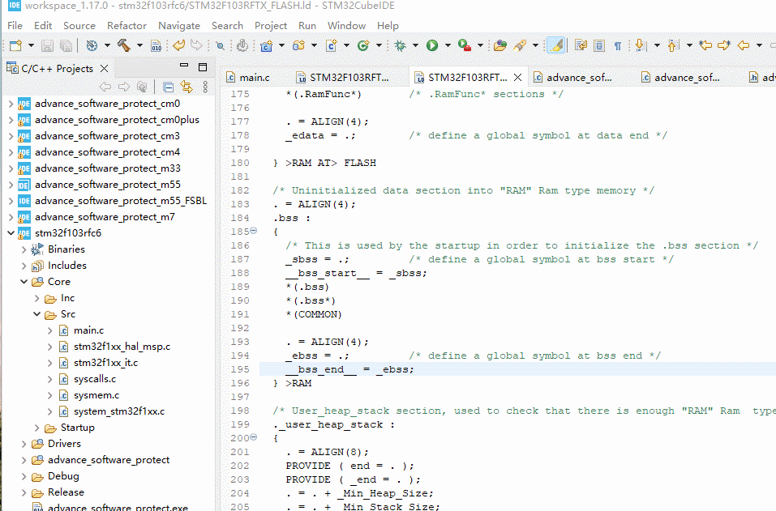Toggle Show Whitespace Characters pilcrow icon
776x511 pixels.
[618, 46]
